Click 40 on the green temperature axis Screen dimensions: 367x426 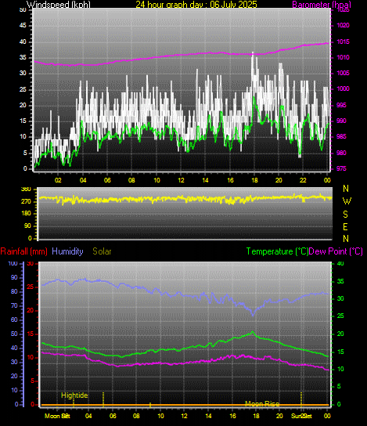point(340,263)
